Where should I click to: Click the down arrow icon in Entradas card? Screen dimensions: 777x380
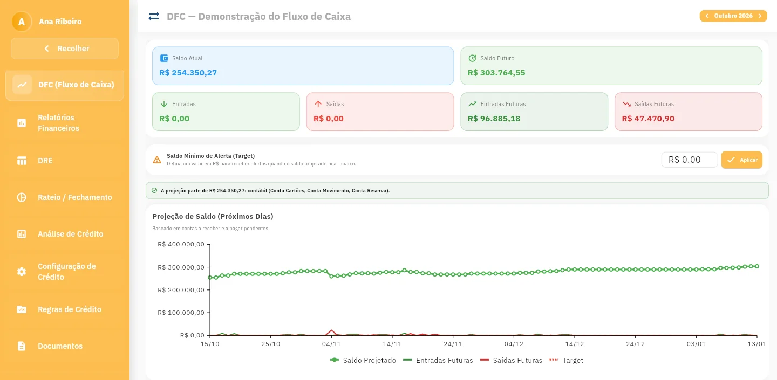click(164, 104)
